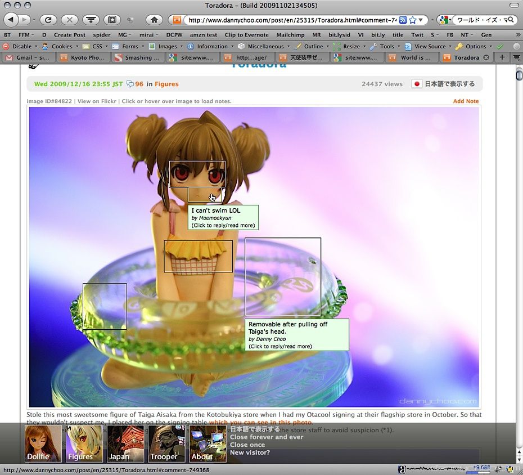The image size is (523, 475).
Task: Open the Information dropdown
Action: (x=211, y=46)
